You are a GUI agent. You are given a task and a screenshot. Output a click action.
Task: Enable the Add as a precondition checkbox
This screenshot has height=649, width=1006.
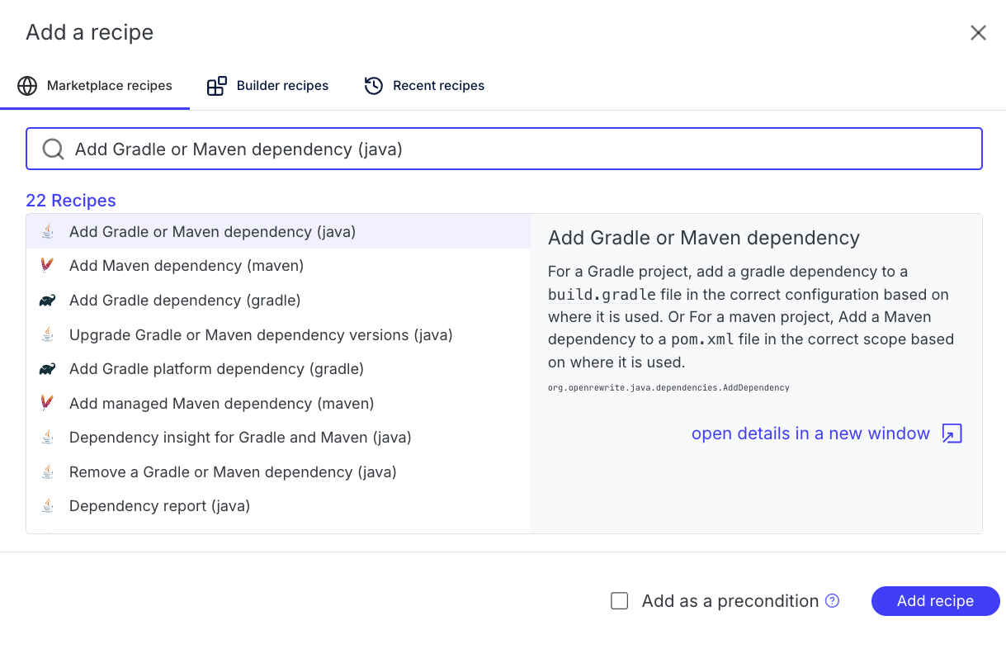(620, 601)
